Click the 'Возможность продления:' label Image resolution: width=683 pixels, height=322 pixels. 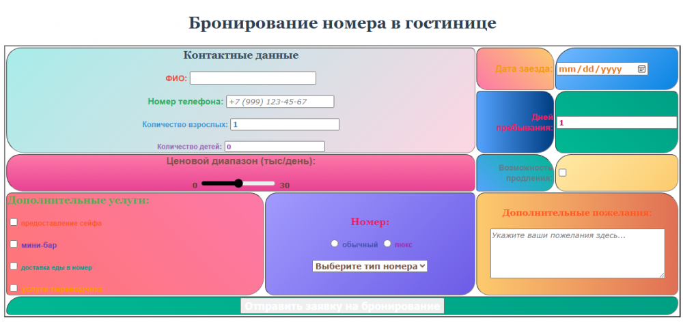click(526, 173)
